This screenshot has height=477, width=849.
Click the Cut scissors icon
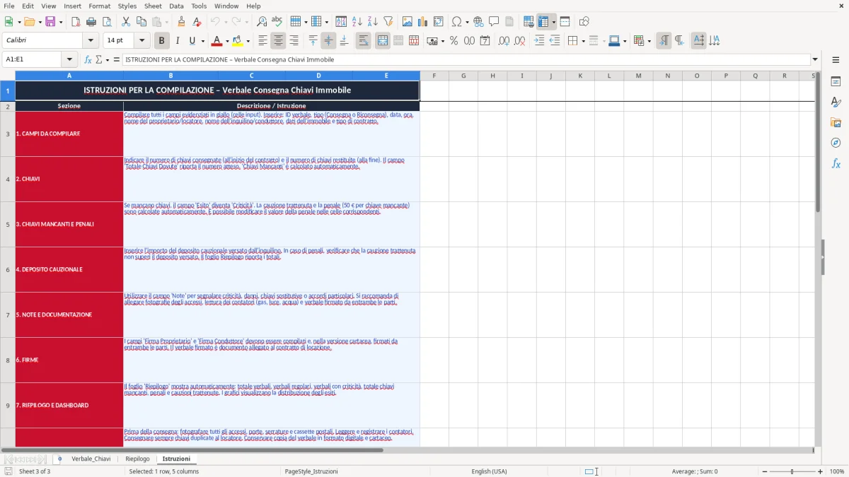coord(126,22)
